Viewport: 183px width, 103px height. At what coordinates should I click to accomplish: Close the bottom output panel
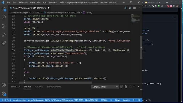[139, 86]
